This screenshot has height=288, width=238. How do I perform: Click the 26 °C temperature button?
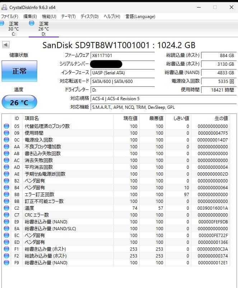19,102
